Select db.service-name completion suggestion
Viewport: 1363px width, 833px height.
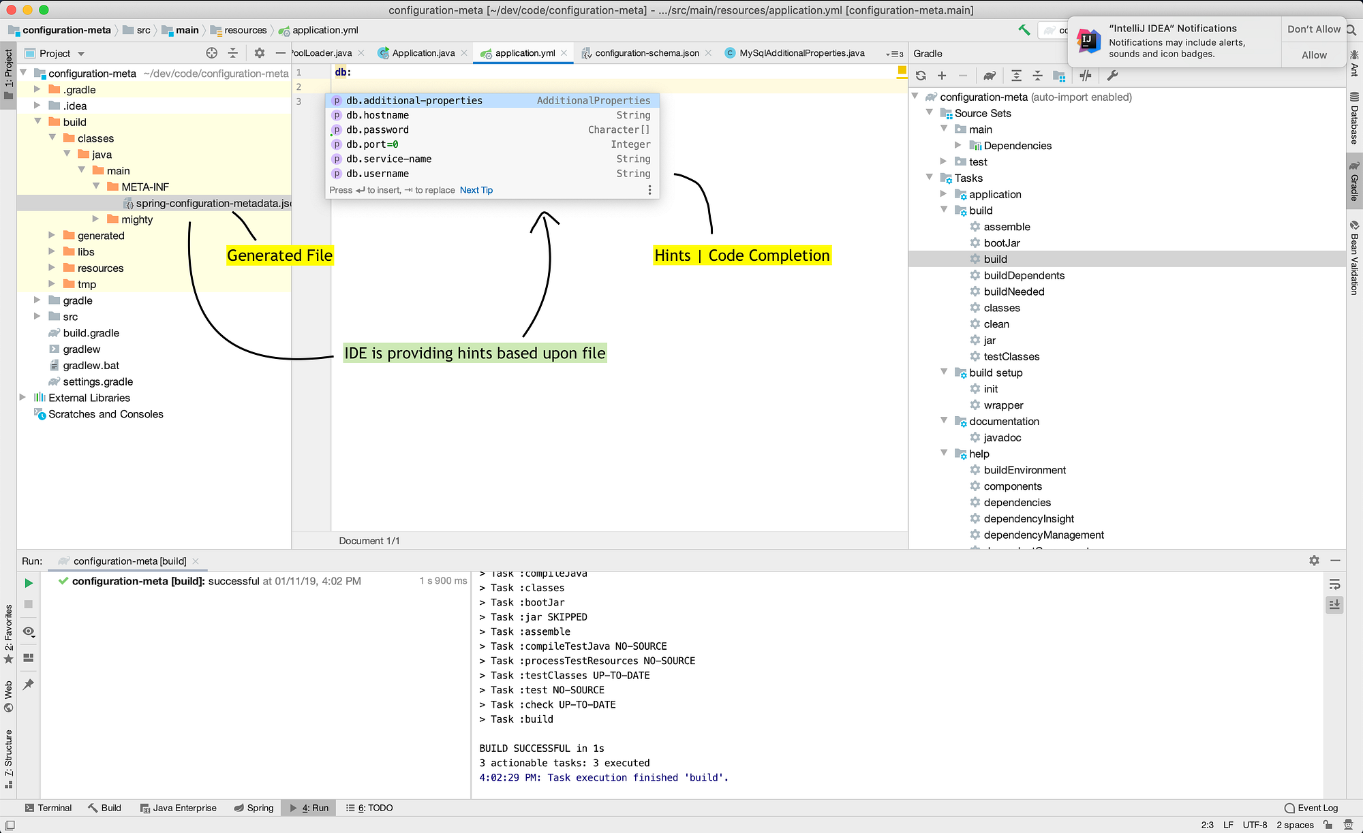click(x=492, y=159)
